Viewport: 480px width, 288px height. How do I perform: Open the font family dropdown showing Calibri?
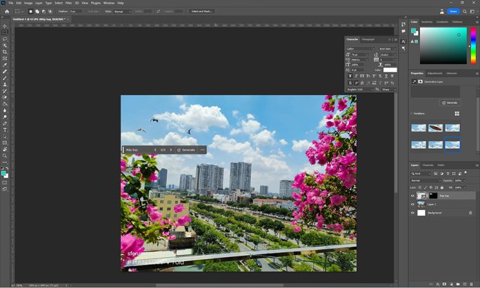(x=361, y=49)
